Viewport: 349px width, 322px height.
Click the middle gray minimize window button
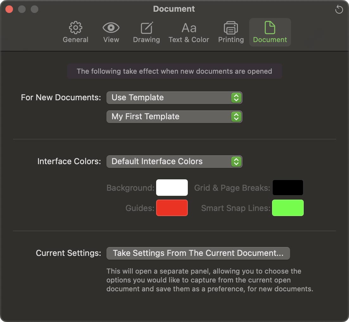pos(22,9)
